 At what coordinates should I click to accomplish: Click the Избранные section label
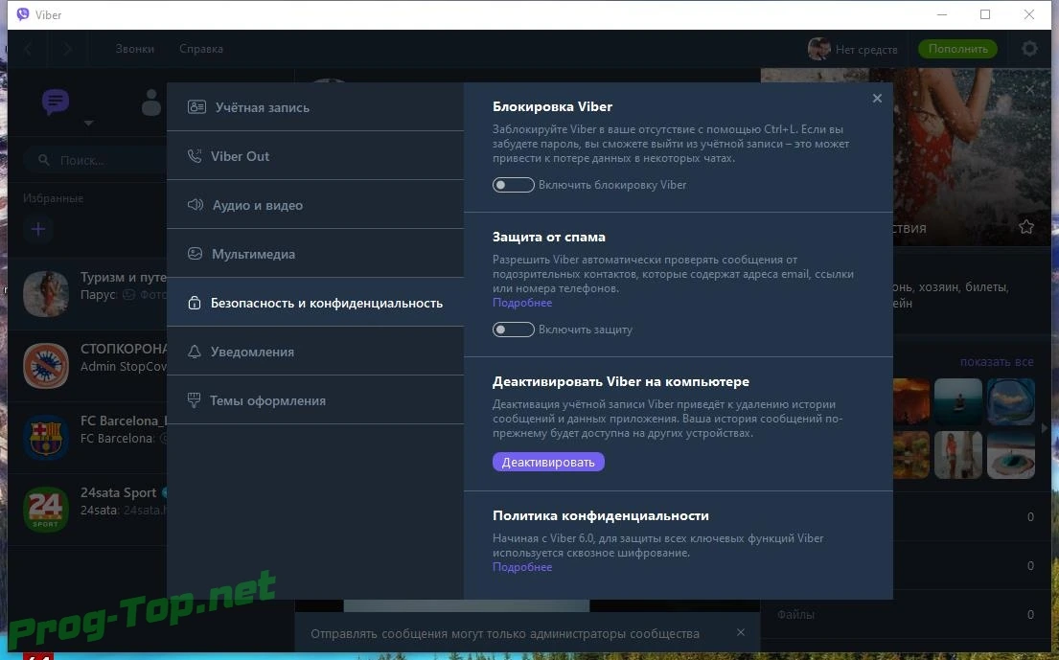tap(54, 198)
